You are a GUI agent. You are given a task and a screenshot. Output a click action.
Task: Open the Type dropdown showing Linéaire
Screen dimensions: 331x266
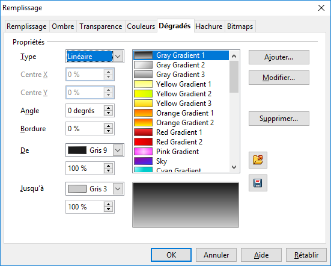[95, 57]
